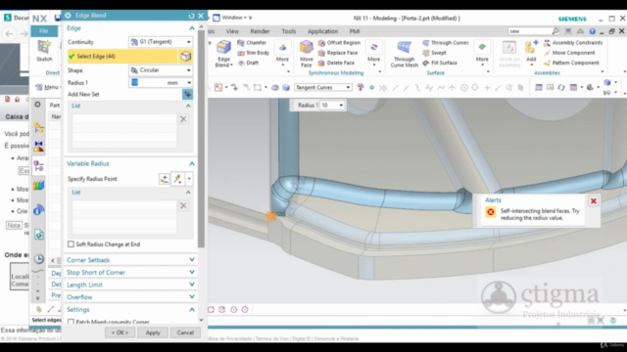Click the Select Edge (44) row
627x352 pixels.
(x=121, y=57)
